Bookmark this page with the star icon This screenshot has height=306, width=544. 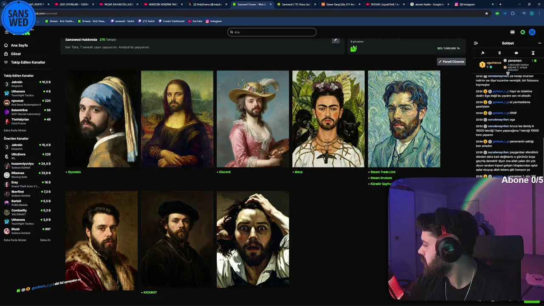487,13
